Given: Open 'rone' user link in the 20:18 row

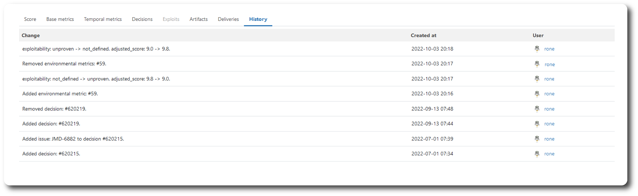Looking at the screenshot, I should tap(549, 49).
